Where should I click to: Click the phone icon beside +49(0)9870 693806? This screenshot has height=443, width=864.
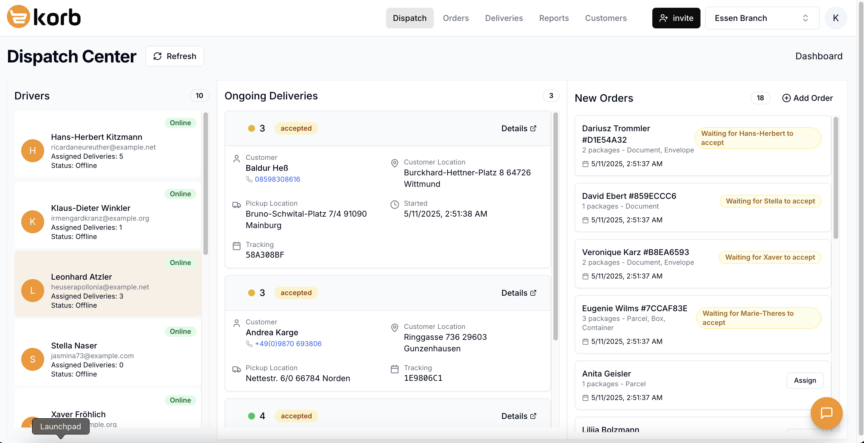[x=249, y=344]
